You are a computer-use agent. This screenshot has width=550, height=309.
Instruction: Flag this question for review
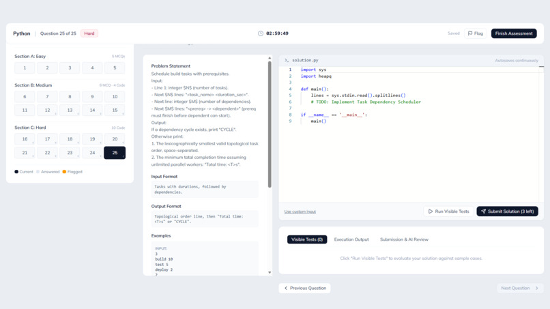(x=476, y=33)
